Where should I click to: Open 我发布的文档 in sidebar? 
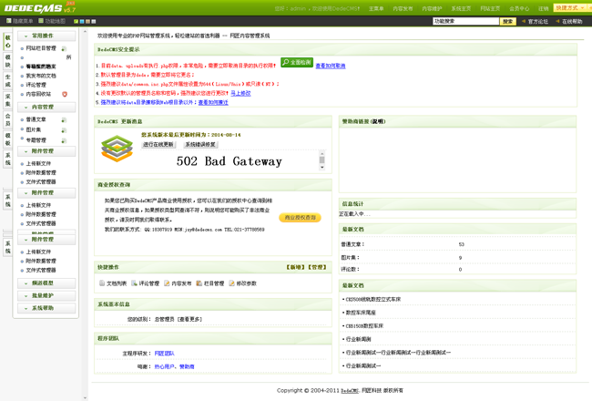coord(41,76)
